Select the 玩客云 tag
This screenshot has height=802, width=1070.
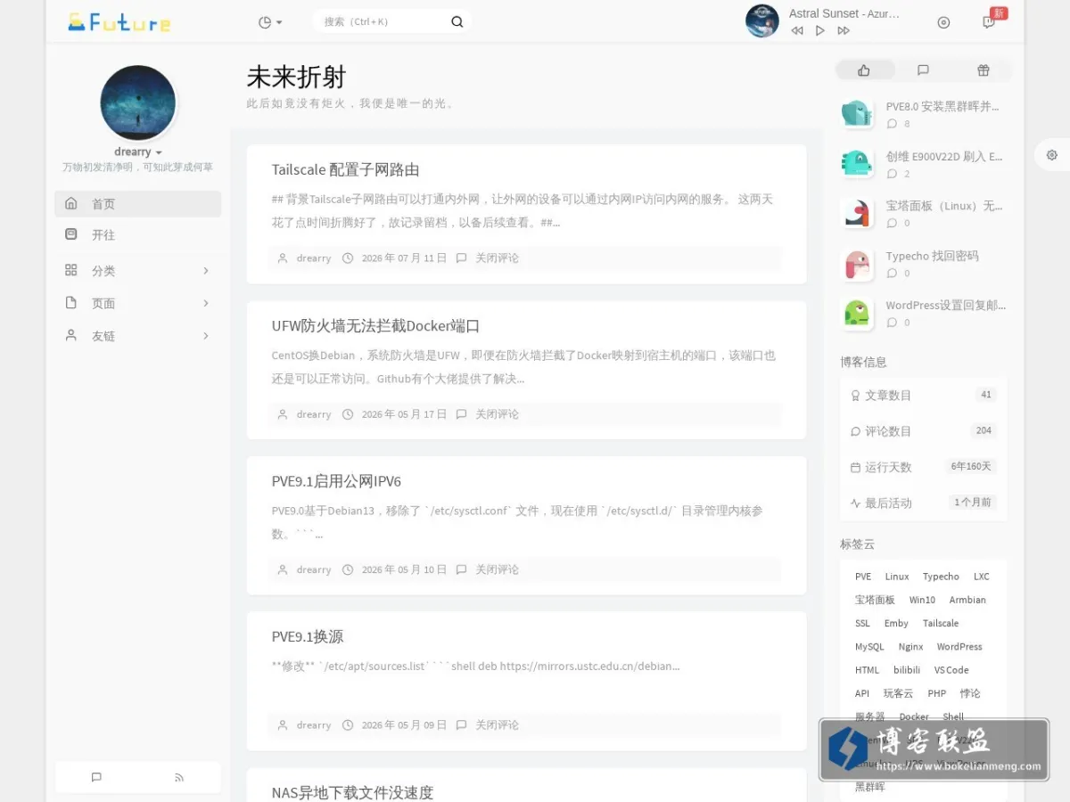(898, 693)
